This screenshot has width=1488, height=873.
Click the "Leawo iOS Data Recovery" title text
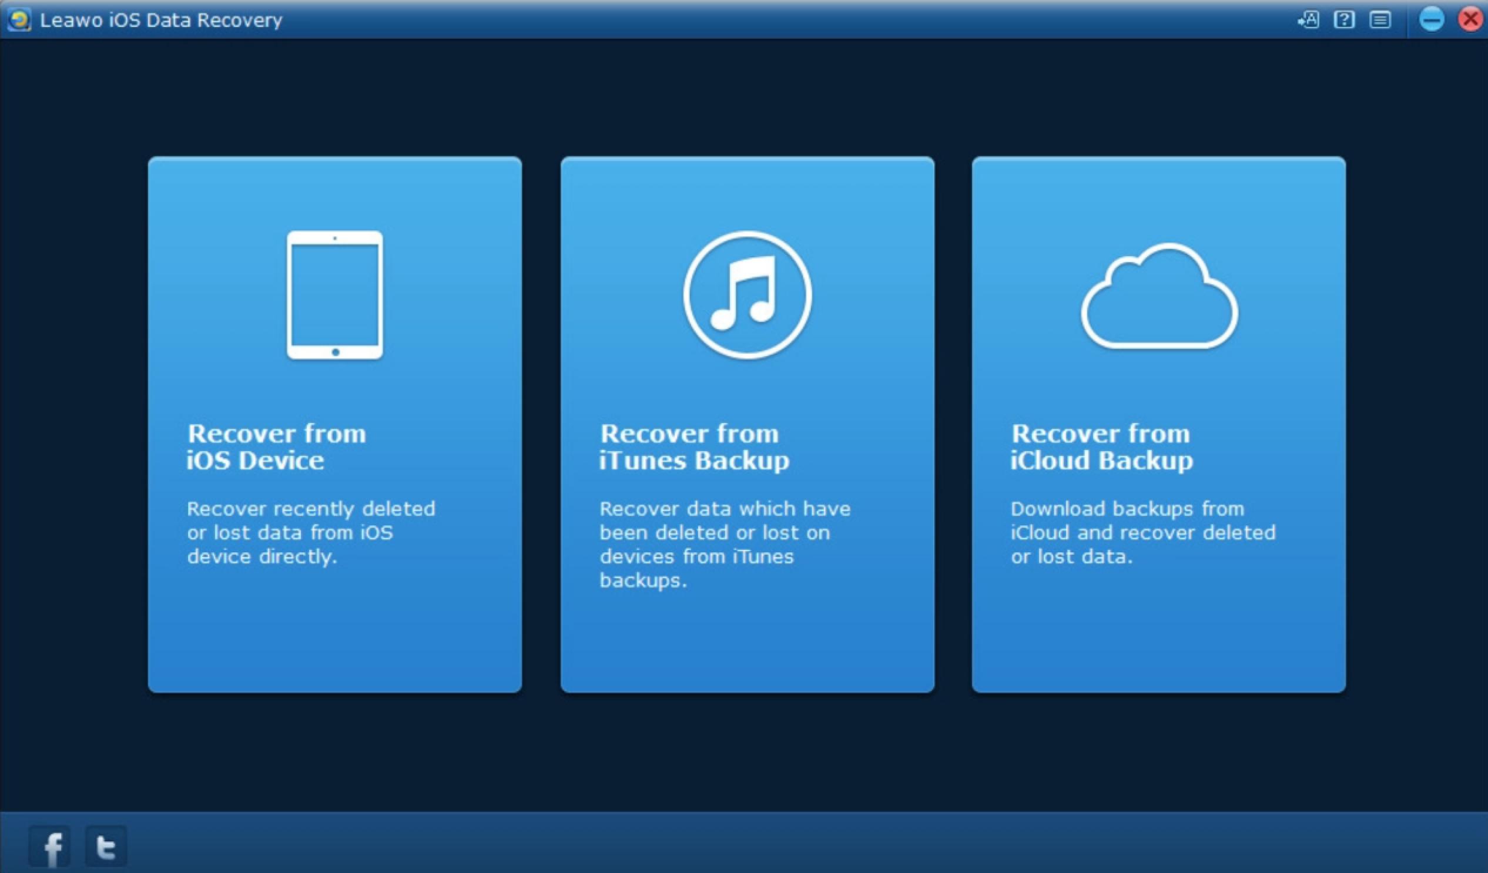(x=160, y=20)
